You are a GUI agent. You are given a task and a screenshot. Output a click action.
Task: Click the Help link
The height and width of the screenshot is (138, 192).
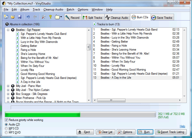(x=182, y=126)
